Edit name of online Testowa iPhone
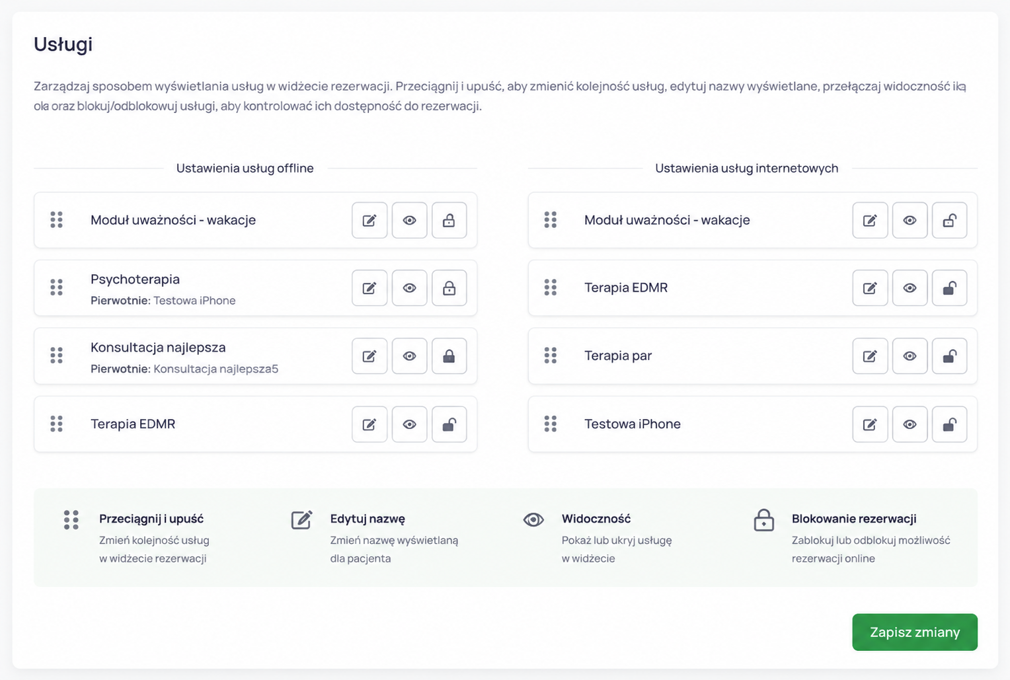The height and width of the screenshot is (680, 1010). pyautogui.click(x=870, y=424)
